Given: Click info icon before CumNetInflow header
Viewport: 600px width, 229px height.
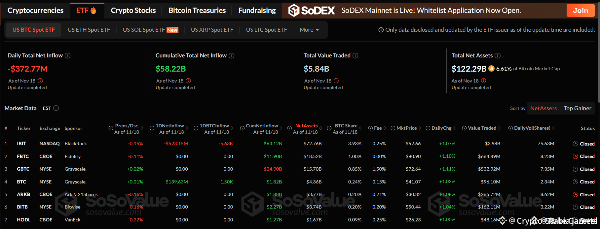Looking at the screenshot, I should pos(242,128).
